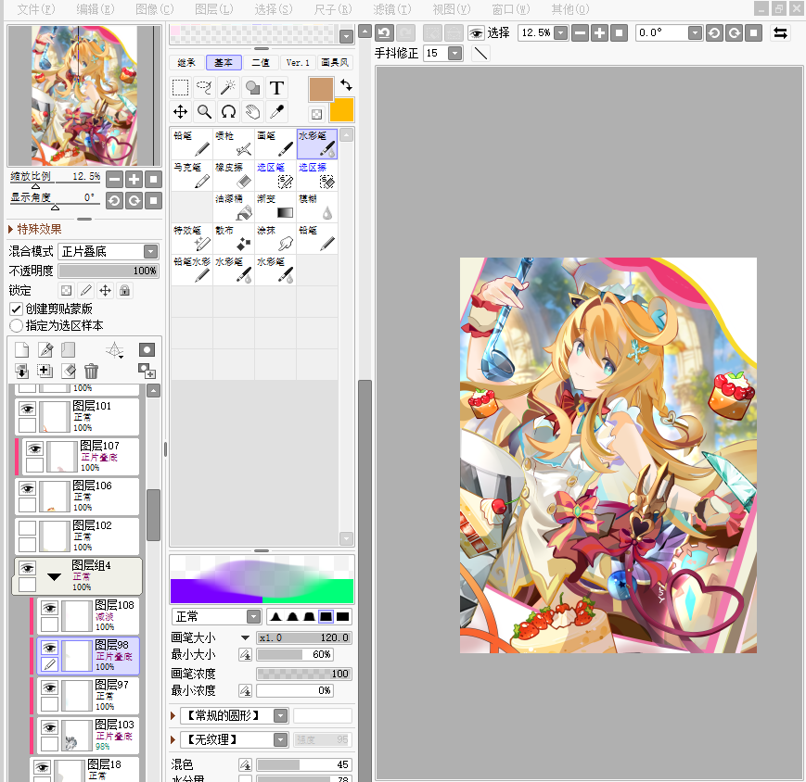Open the 【常规的圆形】 brush shape dropdown
This screenshot has height=782, width=806.
click(x=280, y=715)
